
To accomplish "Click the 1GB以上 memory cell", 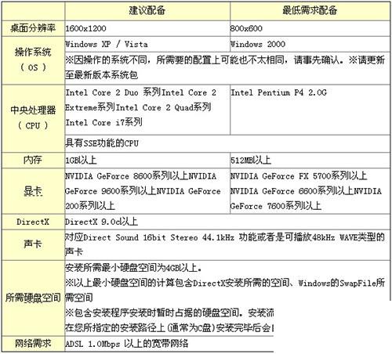I will point(147,160).
